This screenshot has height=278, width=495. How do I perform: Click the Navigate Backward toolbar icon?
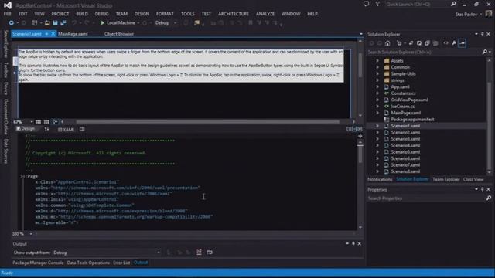tap(11, 22)
